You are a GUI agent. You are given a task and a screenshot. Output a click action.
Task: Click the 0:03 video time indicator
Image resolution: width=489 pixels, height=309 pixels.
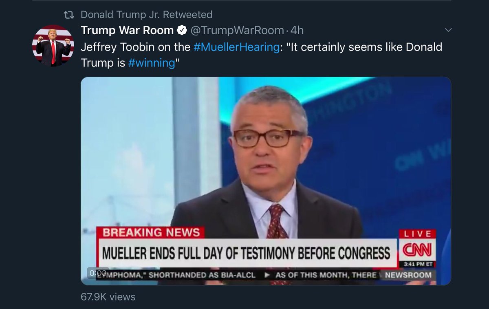tap(98, 273)
